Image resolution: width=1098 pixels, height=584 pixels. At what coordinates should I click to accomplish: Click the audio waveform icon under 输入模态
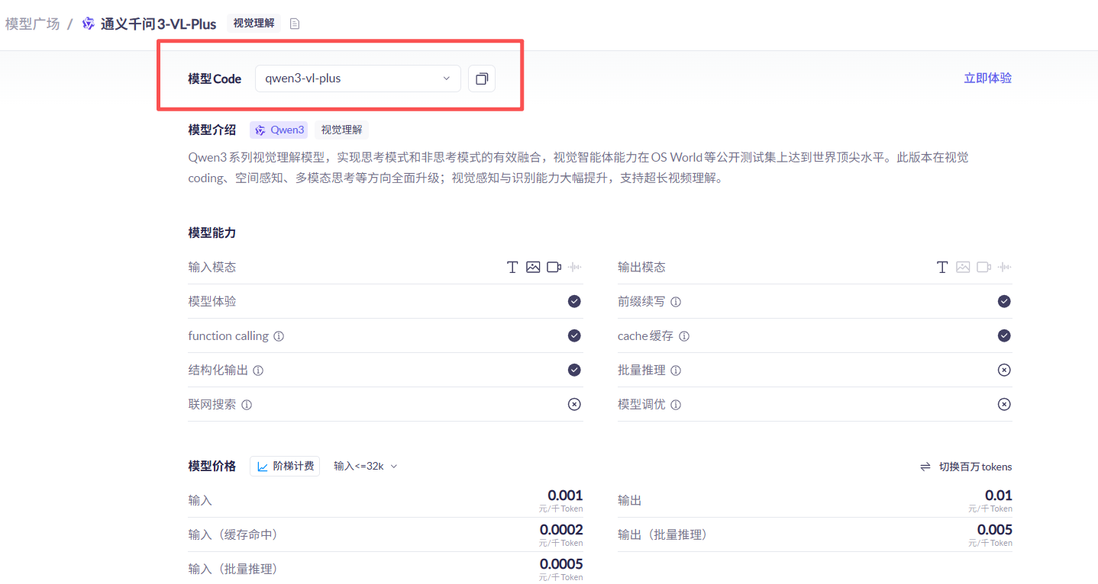(x=575, y=267)
